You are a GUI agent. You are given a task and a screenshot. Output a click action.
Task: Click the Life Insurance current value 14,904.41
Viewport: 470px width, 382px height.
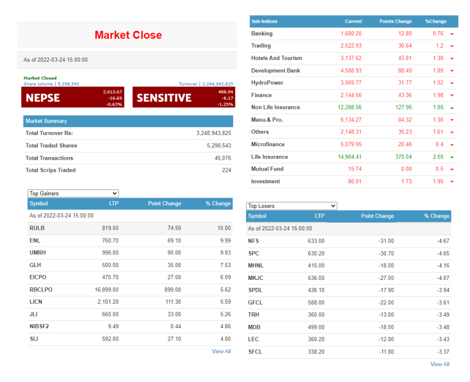click(x=349, y=157)
